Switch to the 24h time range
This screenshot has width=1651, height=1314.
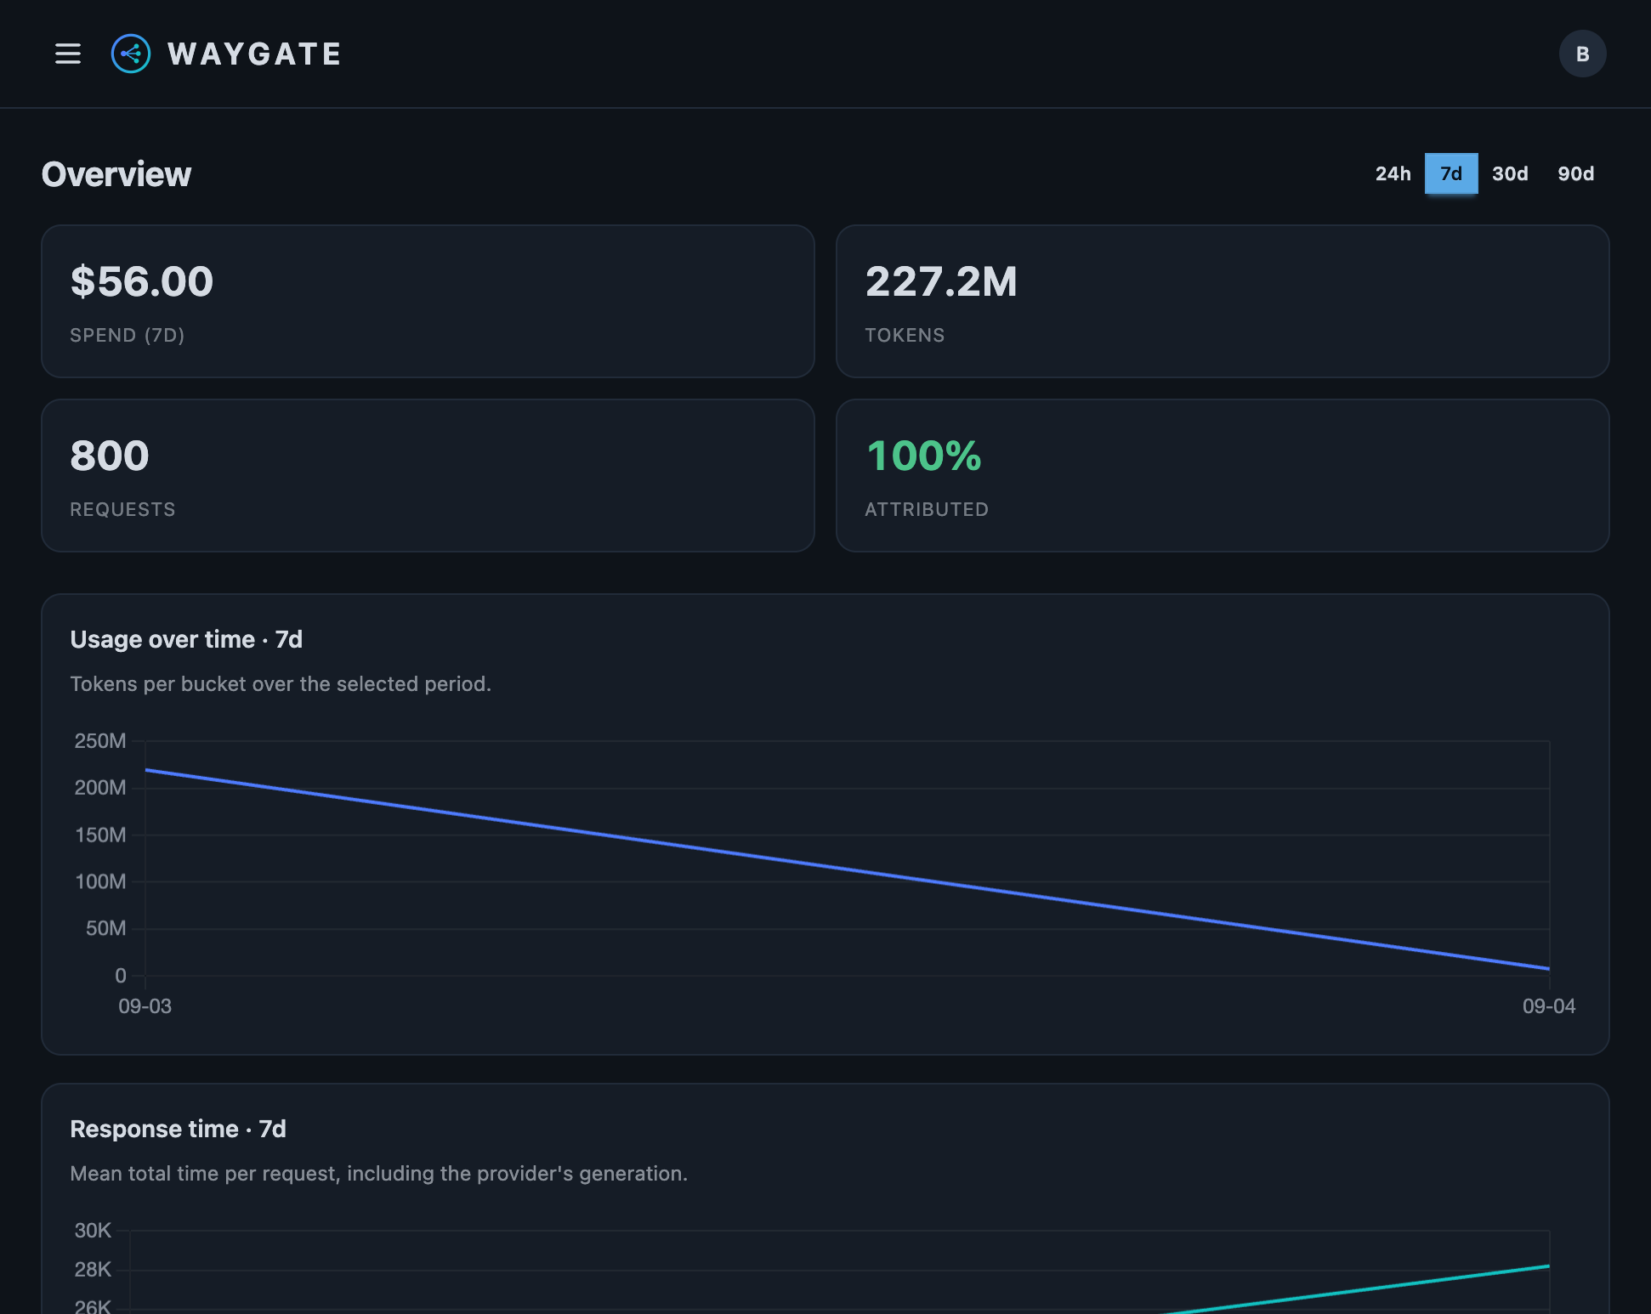pos(1393,173)
